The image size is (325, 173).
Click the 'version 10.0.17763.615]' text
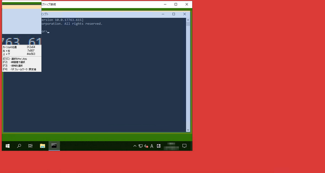click(63, 20)
